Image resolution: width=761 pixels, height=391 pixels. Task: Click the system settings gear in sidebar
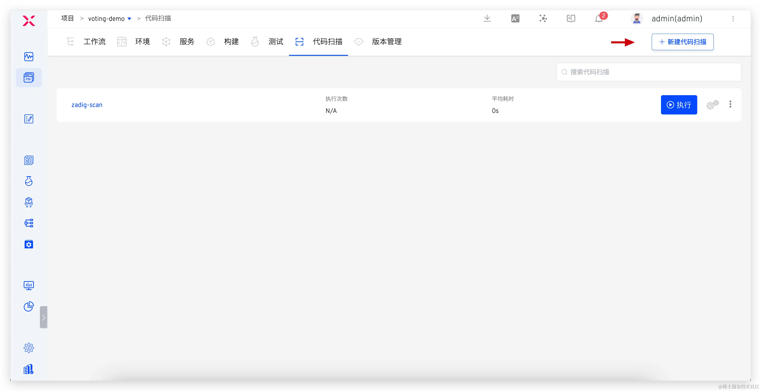pos(29,348)
